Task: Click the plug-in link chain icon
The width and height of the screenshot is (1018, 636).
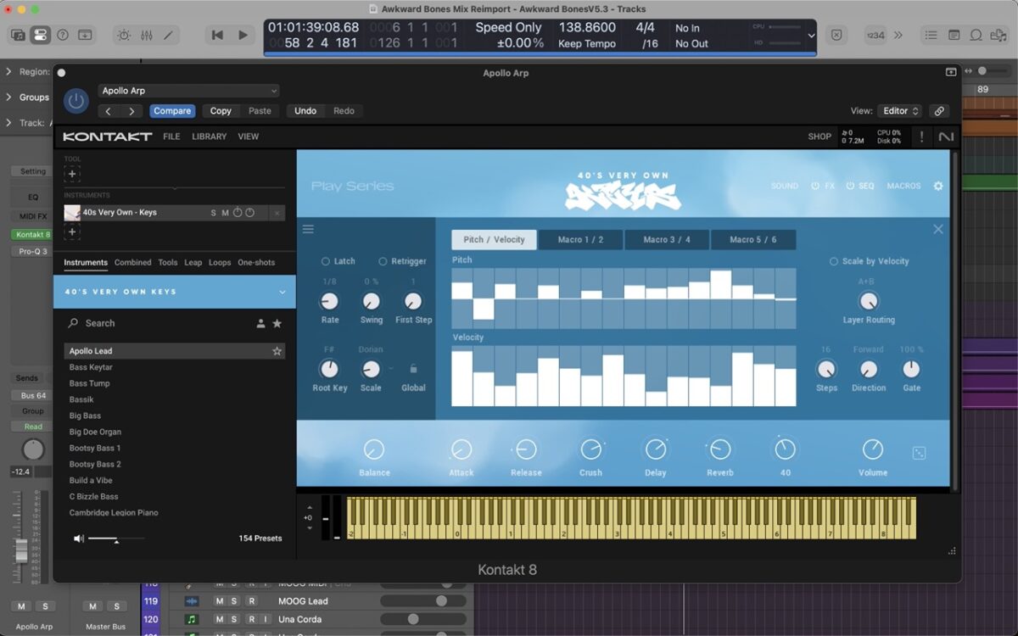Action: 938,111
